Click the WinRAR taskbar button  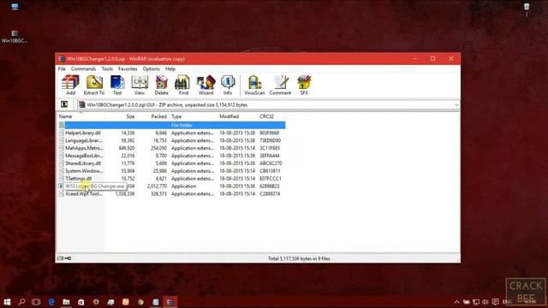coord(170,302)
